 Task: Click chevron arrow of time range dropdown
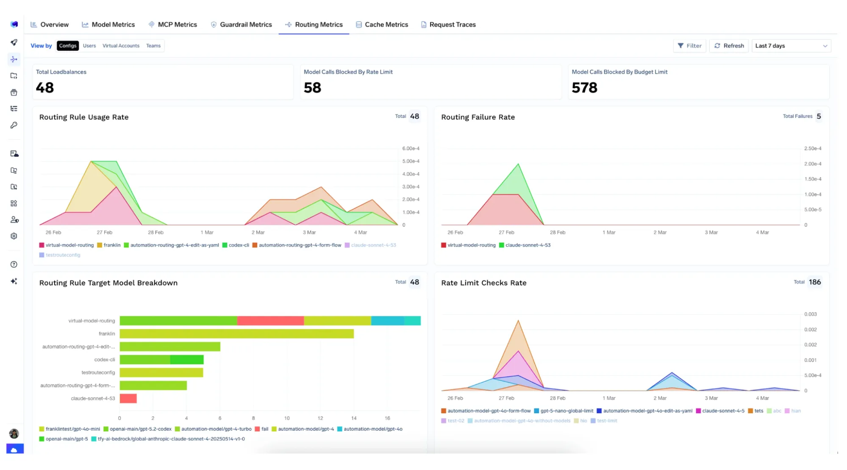click(x=825, y=46)
